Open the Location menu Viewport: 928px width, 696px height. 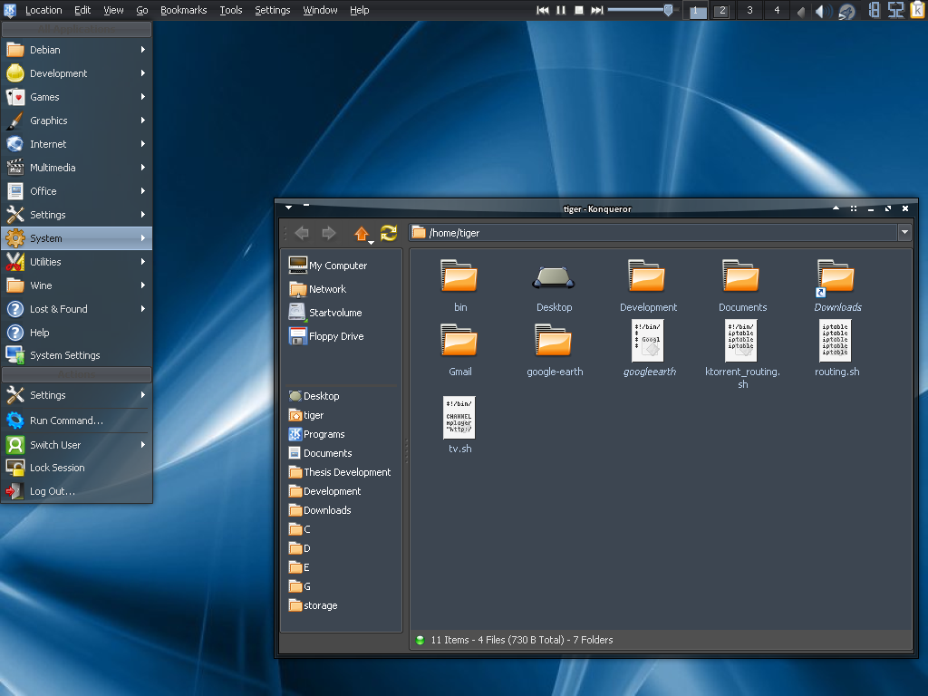[43, 10]
